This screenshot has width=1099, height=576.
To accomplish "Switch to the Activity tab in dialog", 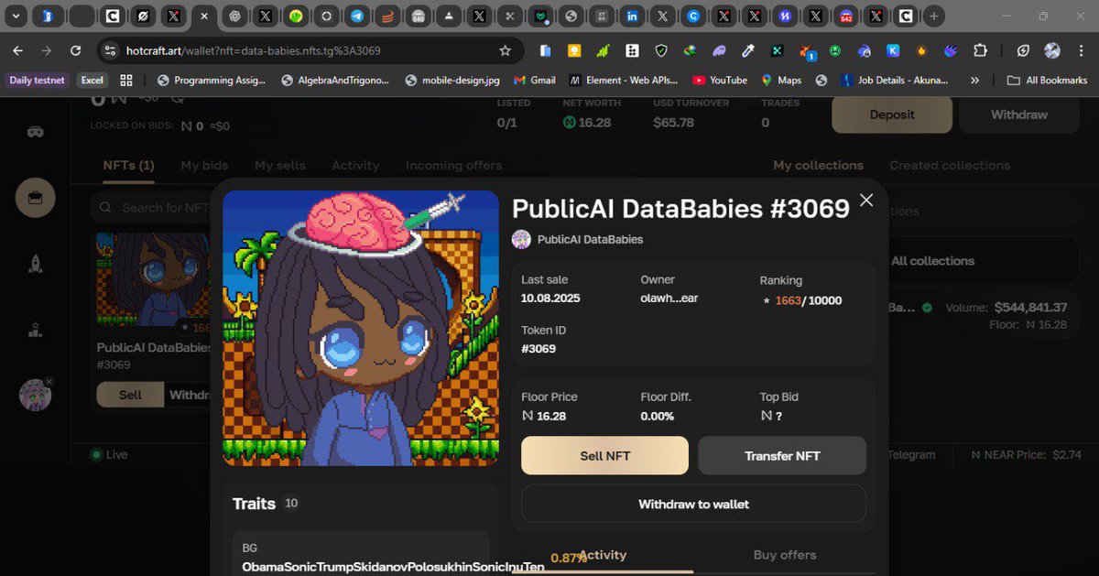I will (x=603, y=555).
